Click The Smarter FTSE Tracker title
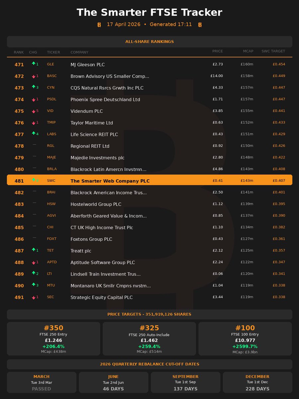 tap(149, 13)
